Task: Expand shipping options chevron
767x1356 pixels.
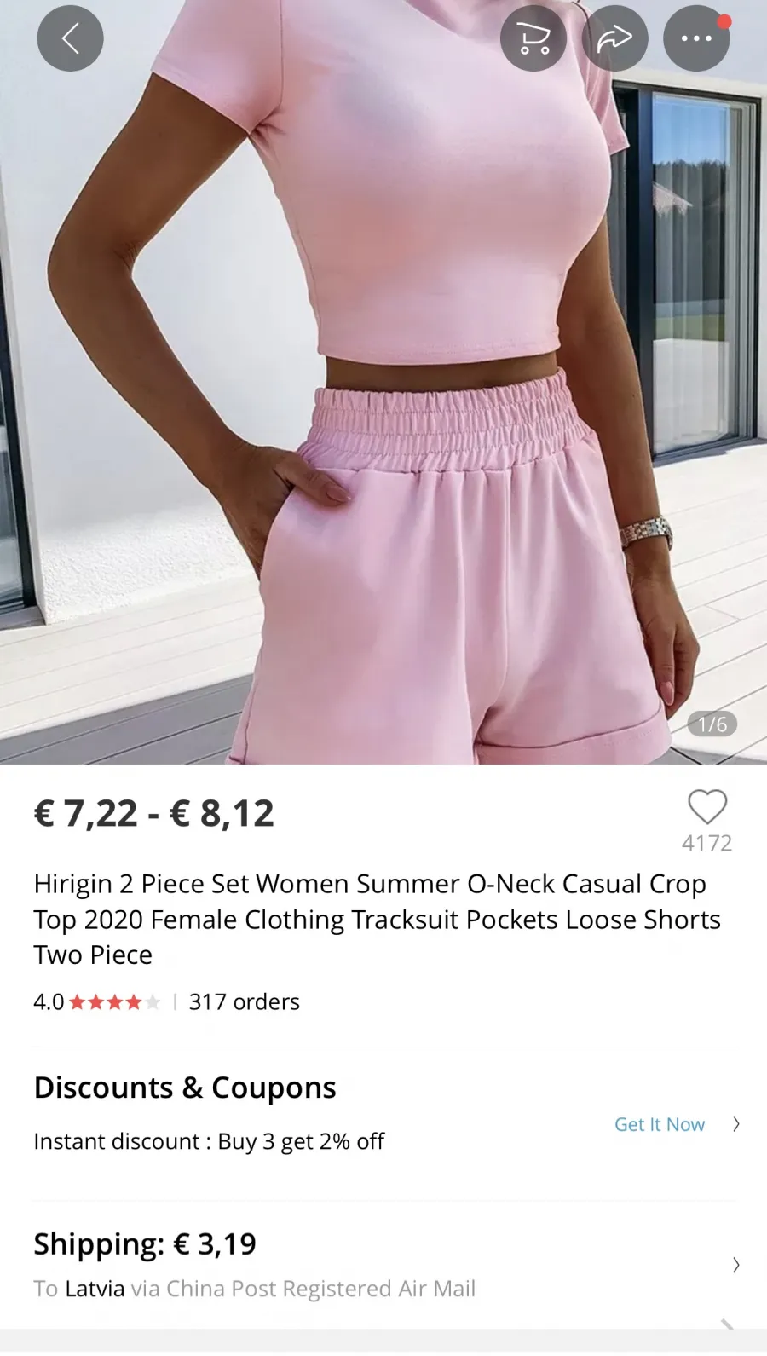Action: 736,1265
